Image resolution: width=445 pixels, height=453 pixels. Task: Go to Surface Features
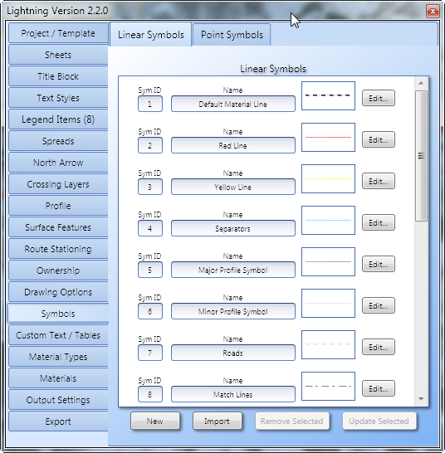(x=58, y=227)
